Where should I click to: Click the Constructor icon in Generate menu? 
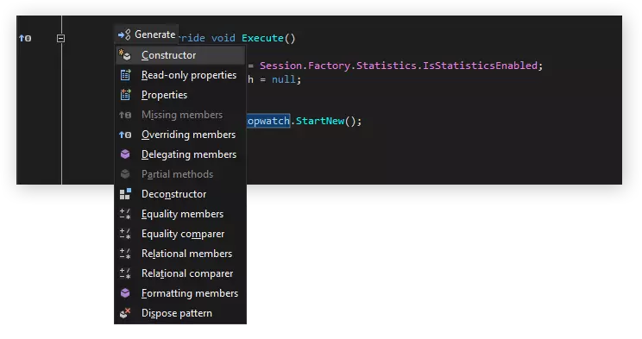point(125,55)
